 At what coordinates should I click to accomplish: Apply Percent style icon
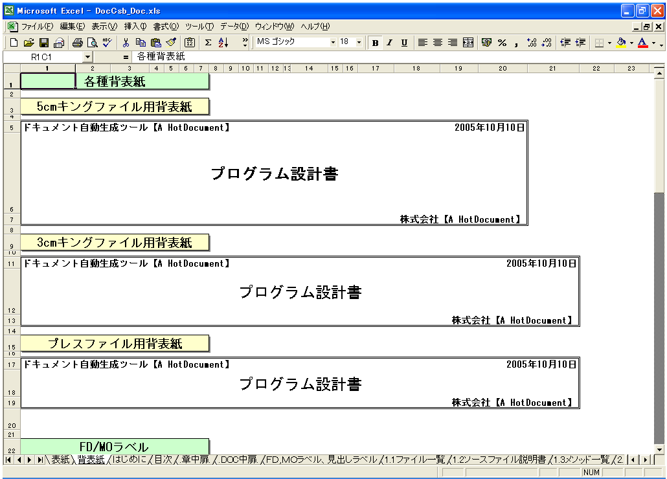tap(502, 43)
